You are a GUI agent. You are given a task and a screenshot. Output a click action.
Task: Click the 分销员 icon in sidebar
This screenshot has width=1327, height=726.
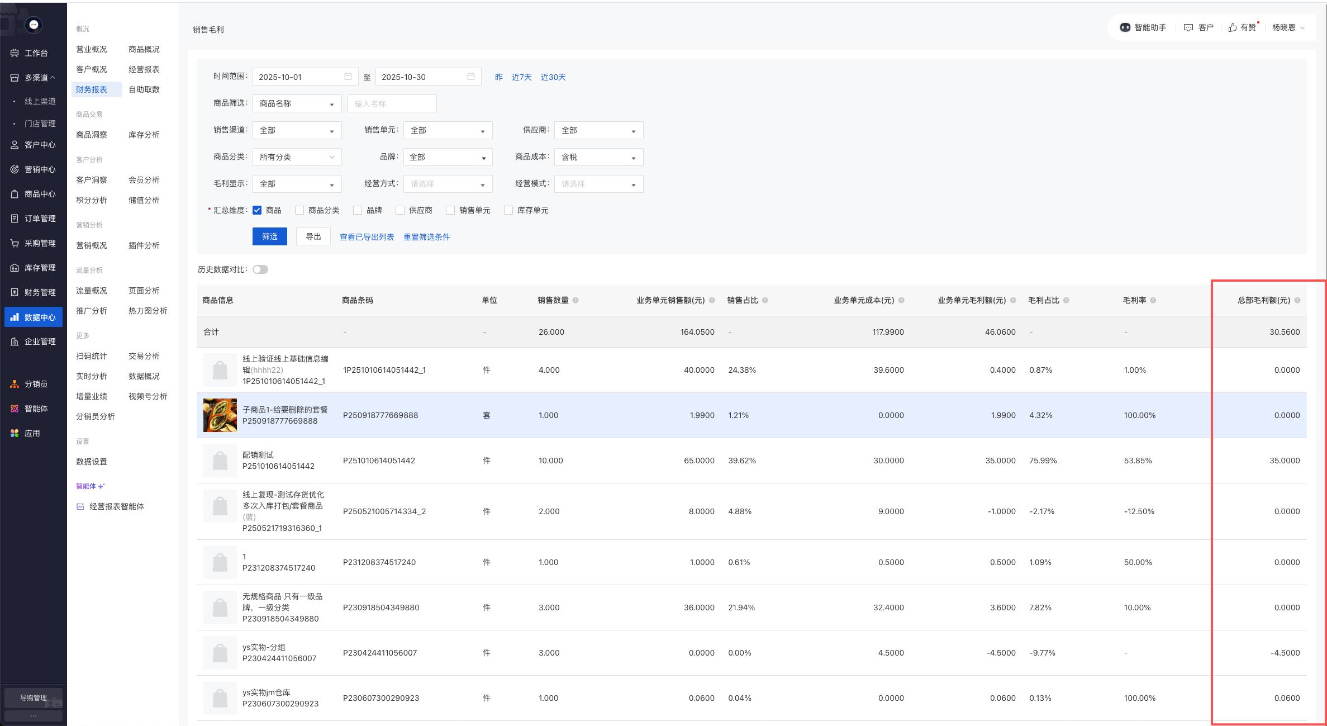click(15, 384)
